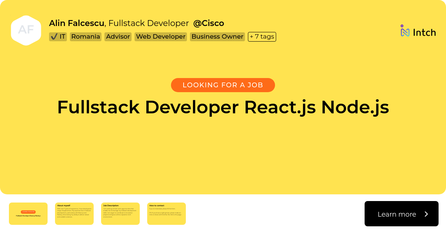Select the IT verified tag
The image size is (446, 233).
point(58,36)
